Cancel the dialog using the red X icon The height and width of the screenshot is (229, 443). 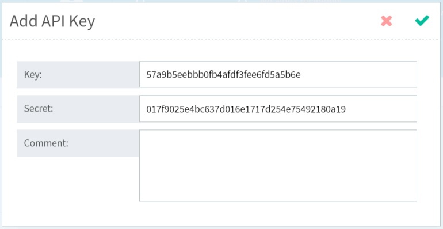coord(387,21)
